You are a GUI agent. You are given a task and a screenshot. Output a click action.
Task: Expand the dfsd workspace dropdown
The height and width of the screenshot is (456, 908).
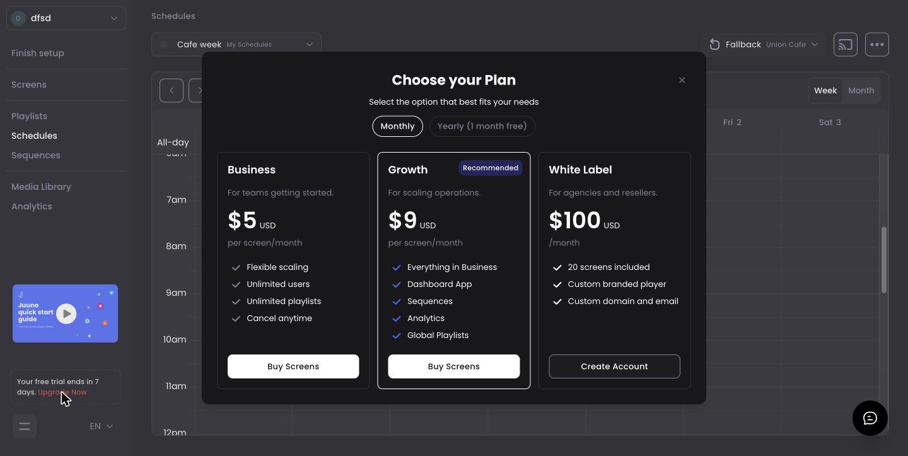click(66, 18)
